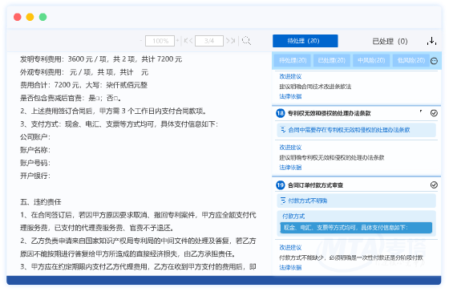The width and height of the screenshot is (449, 292).
Task: Click suggestion text 付款方式不能缺少
Action: (x=351, y=258)
